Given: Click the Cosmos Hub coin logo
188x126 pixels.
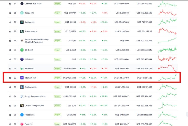Looking at the screenshot, I should [x=22, y=4].
